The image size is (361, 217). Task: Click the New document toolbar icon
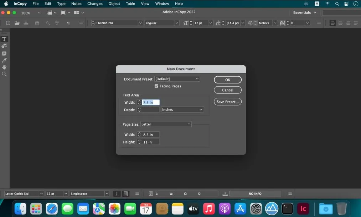8,23
